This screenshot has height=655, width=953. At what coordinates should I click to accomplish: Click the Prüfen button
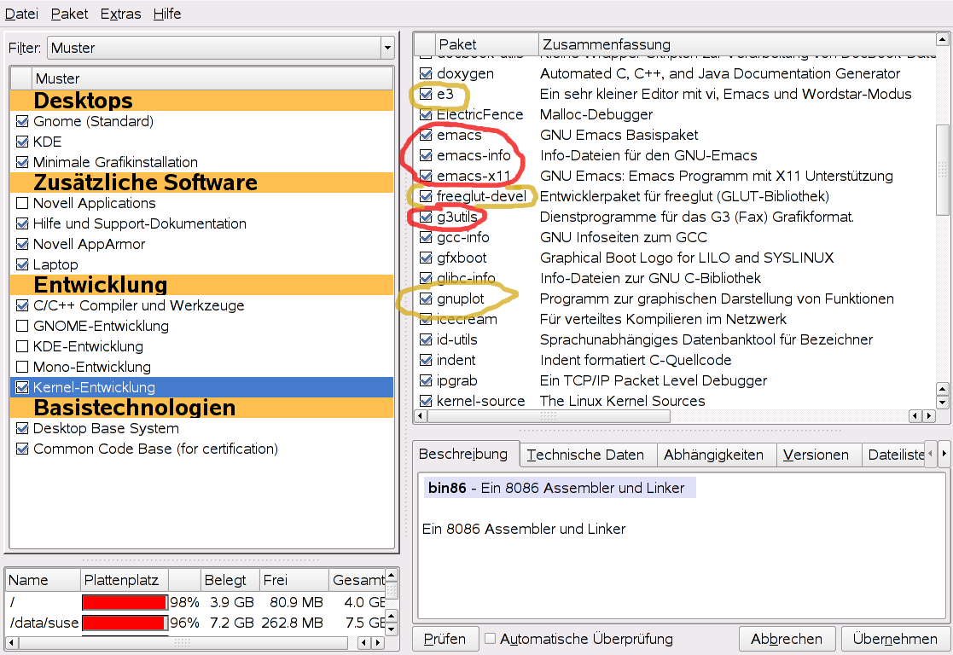(x=445, y=639)
